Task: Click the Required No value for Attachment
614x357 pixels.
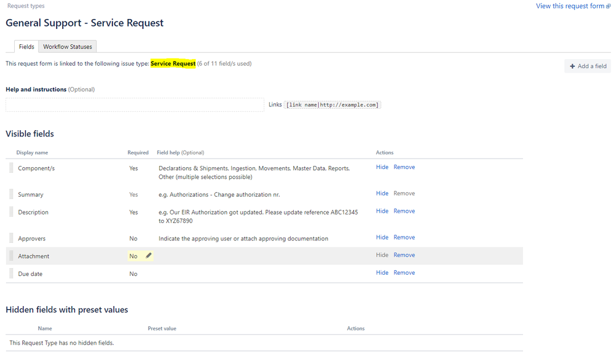Action: [133, 256]
